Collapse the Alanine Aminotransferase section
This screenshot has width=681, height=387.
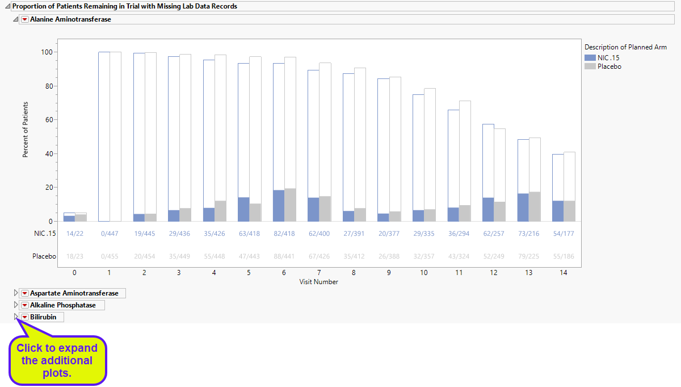[16, 19]
